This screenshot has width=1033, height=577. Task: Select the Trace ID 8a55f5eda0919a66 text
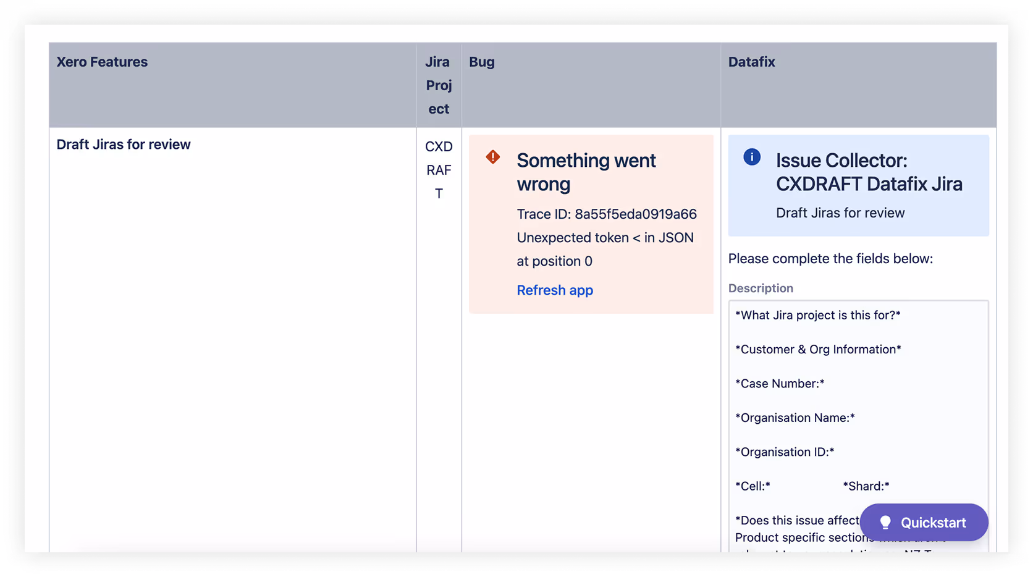point(607,214)
